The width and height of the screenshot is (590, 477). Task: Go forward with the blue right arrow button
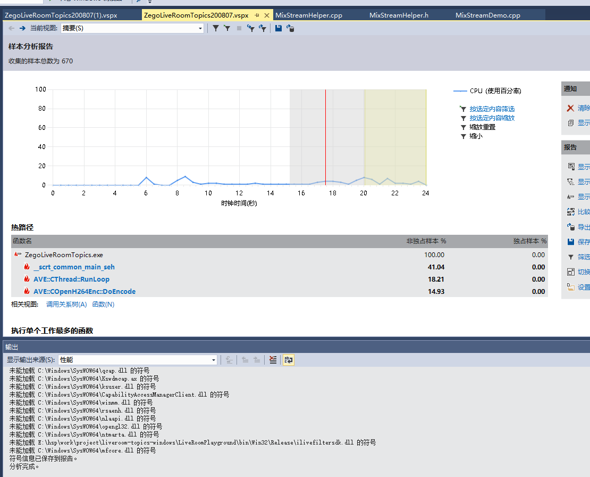coord(22,28)
